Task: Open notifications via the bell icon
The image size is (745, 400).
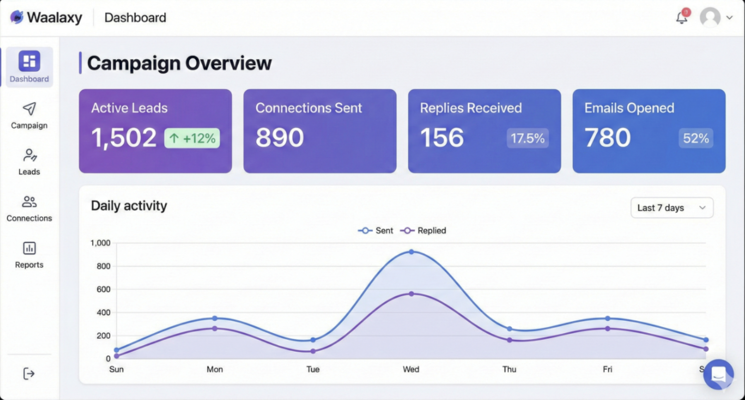Action: 682,17
